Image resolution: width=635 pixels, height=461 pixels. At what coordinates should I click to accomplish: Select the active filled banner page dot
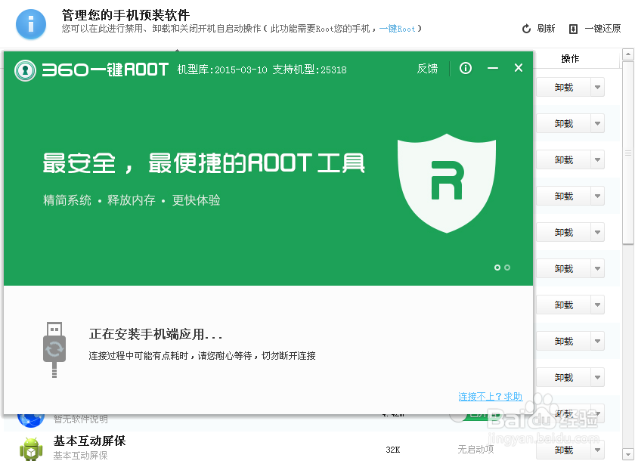(497, 268)
